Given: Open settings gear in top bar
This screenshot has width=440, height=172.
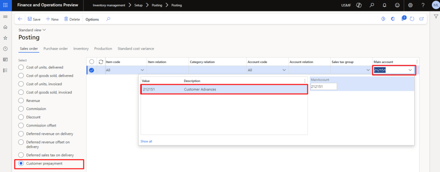Looking at the screenshot, I should pos(410,5).
